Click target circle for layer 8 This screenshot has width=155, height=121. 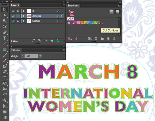pos(58,11)
